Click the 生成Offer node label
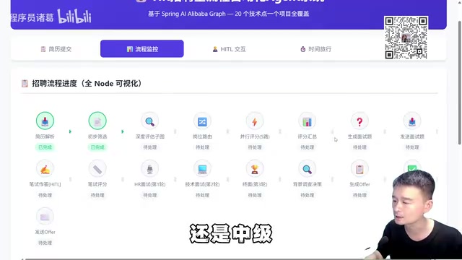The height and width of the screenshot is (260, 462). (359, 184)
